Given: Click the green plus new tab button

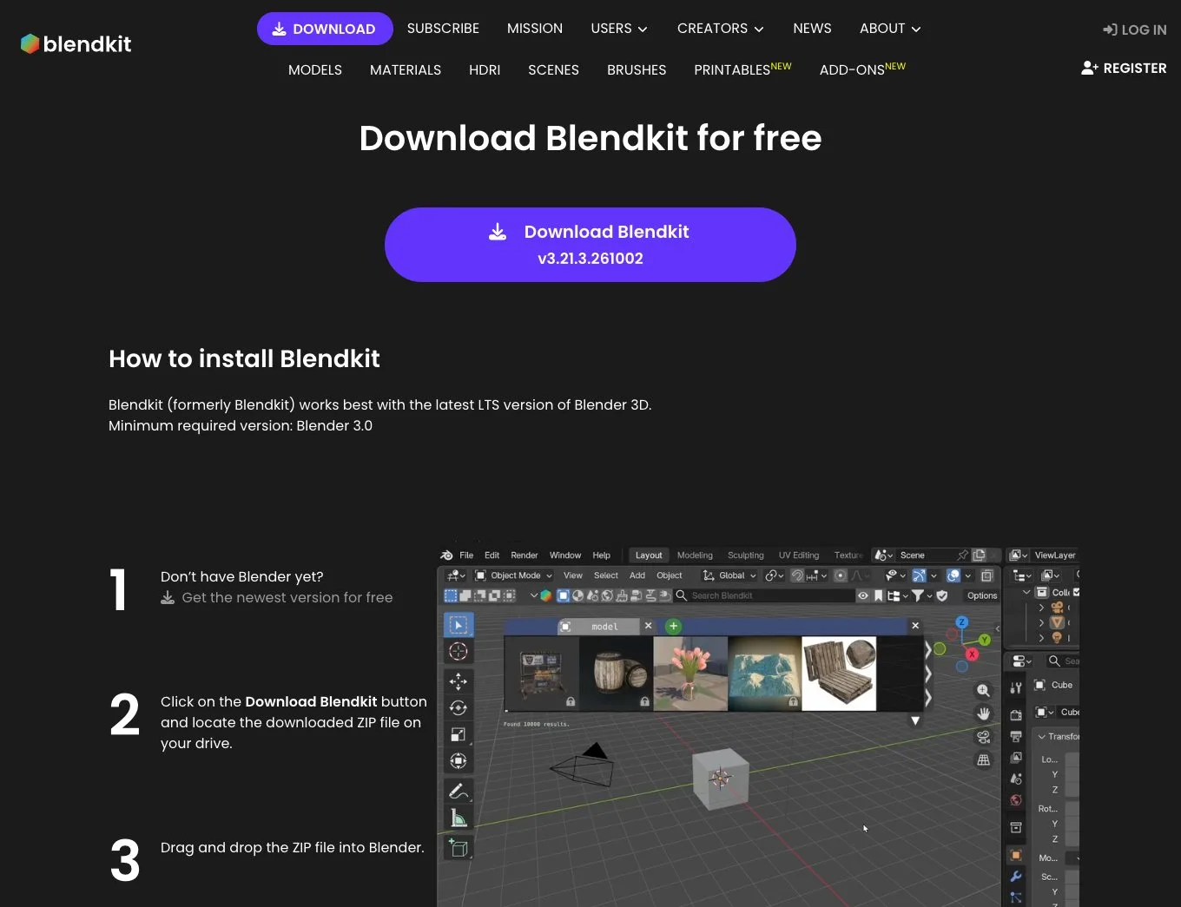Looking at the screenshot, I should point(673,626).
